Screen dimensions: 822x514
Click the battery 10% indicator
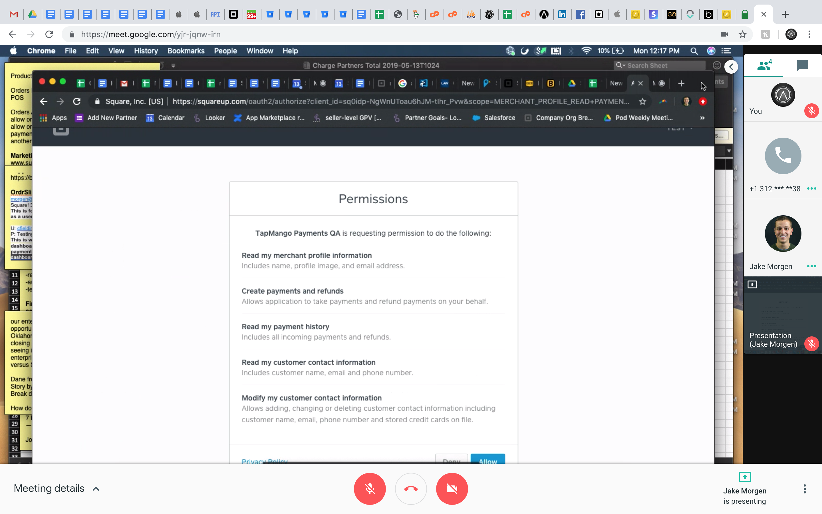611,51
